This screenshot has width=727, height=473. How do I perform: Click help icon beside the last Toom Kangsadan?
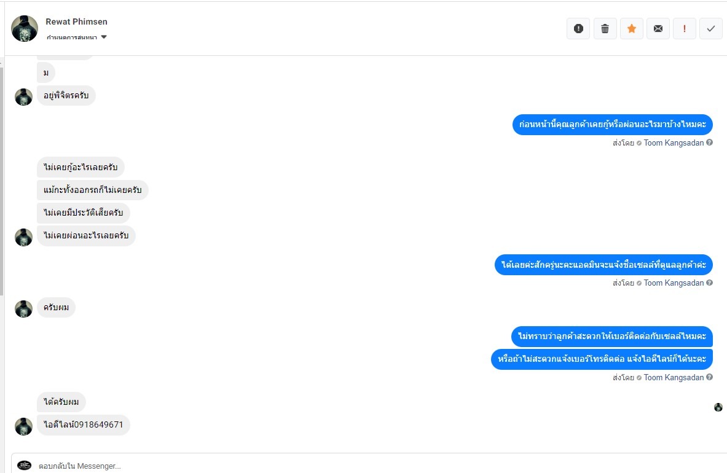[710, 377]
